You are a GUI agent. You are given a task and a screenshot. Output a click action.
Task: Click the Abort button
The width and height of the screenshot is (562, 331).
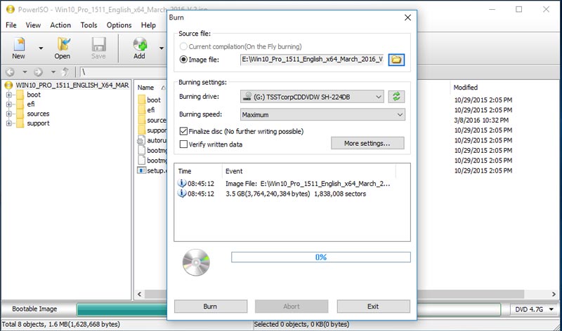pos(292,306)
